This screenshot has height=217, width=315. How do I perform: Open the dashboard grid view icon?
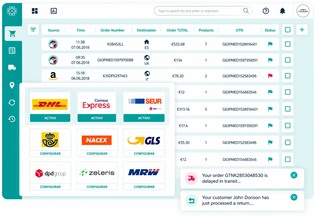tap(35, 11)
